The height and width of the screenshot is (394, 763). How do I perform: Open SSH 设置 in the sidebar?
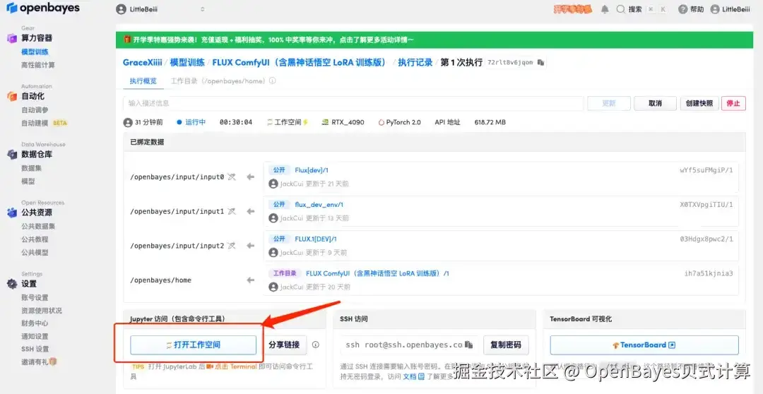click(x=35, y=349)
